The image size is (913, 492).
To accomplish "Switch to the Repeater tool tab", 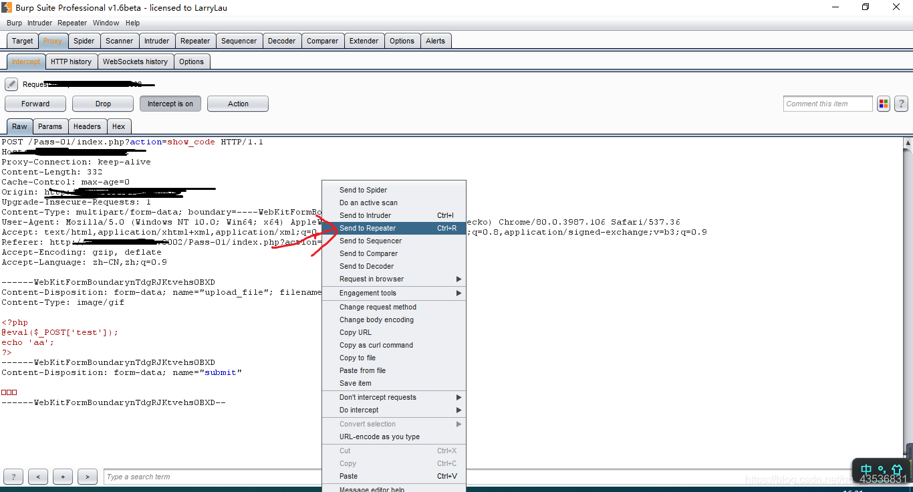I will 195,41.
